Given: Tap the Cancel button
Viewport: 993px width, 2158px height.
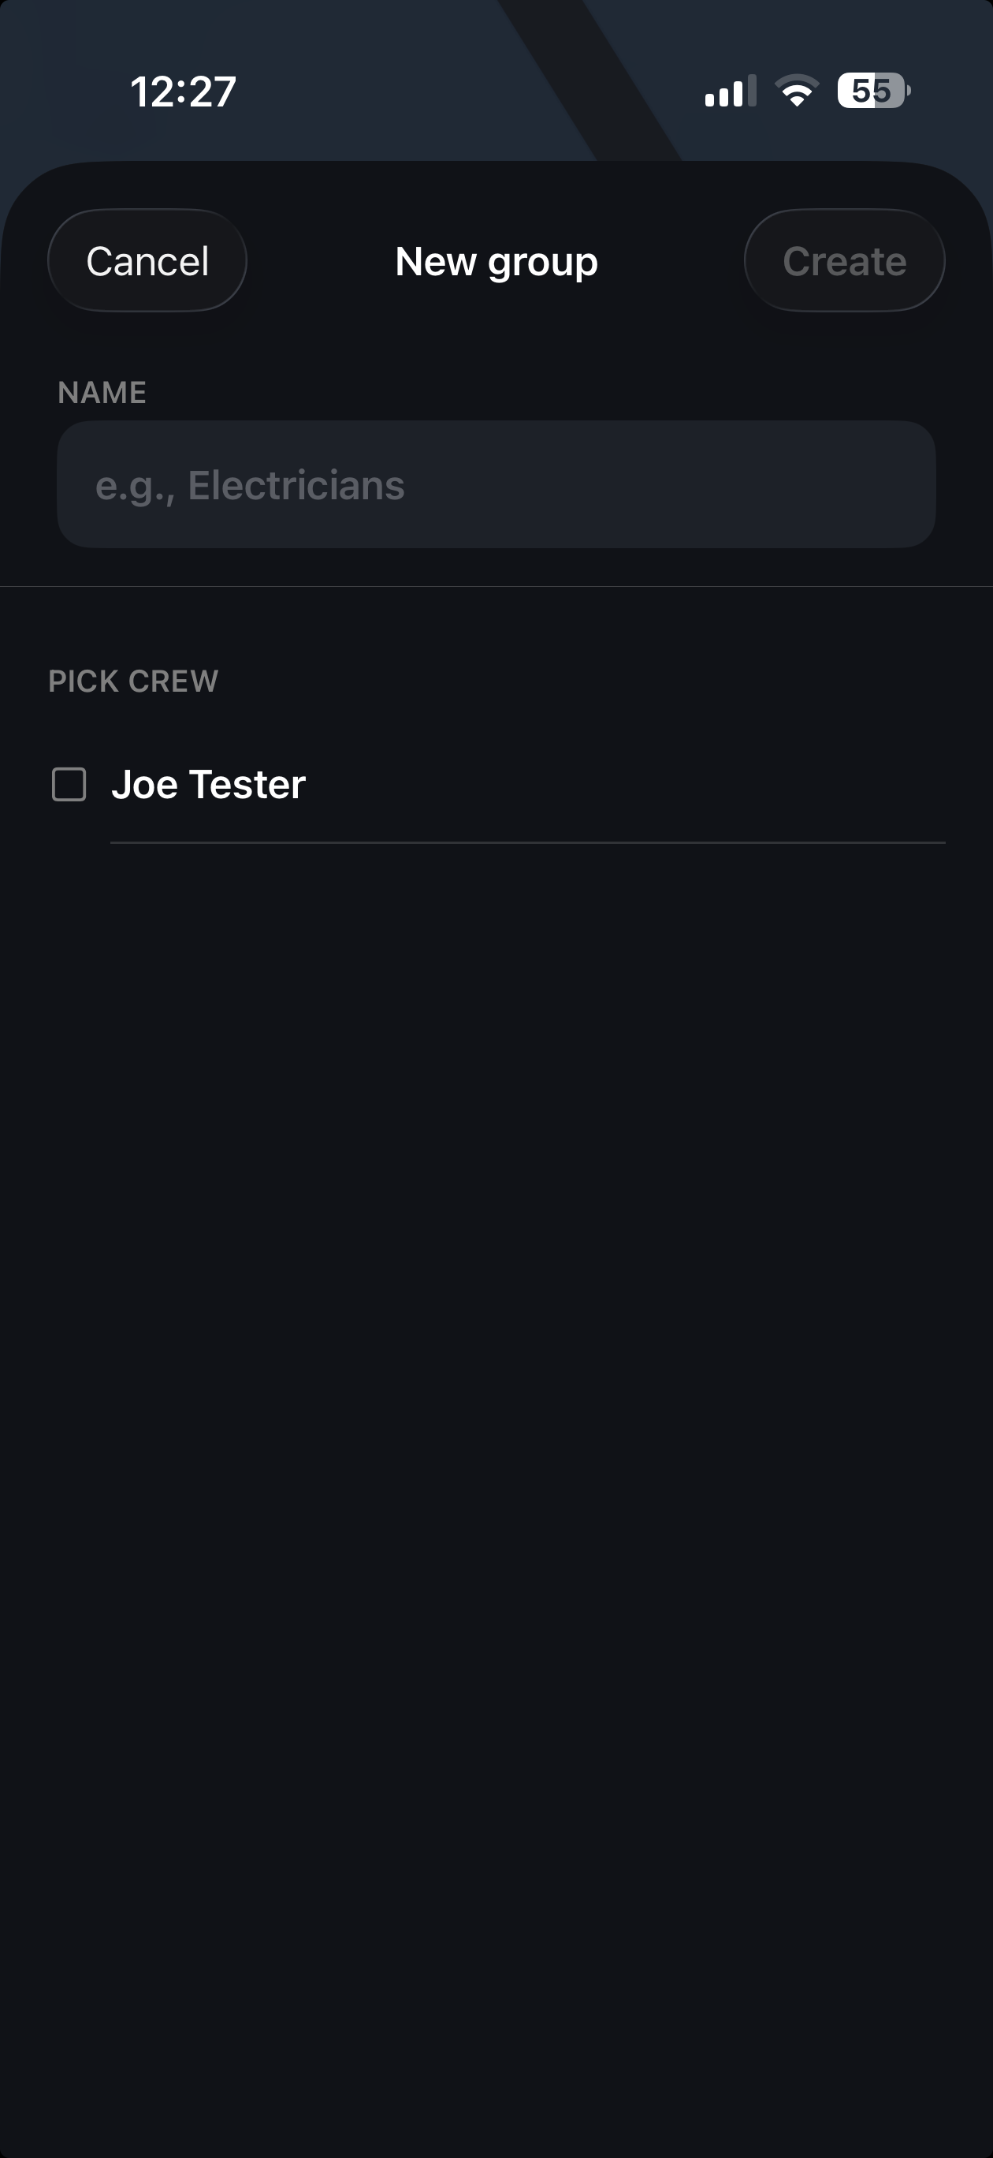Looking at the screenshot, I should click(147, 260).
